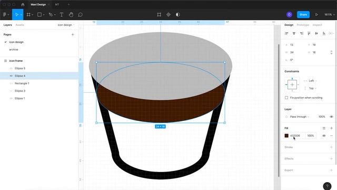This screenshot has width=337, height=190.
Task: Click the Share button
Action: (303, 15)
